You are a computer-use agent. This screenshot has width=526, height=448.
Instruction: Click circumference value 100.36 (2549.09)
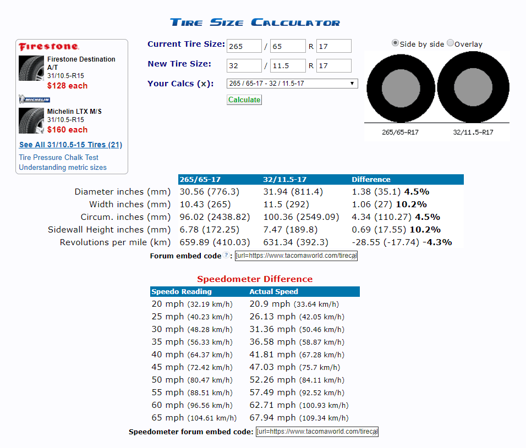coord(302,217)
